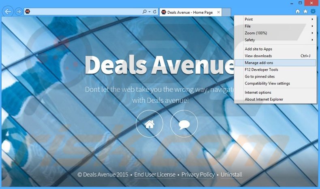
Task: Open Compatibility View settings
Action: [x=275, y=84]
